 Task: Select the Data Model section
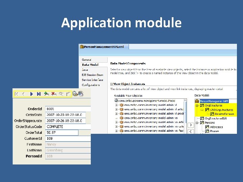pyautogui.click(x=90, y=65)
